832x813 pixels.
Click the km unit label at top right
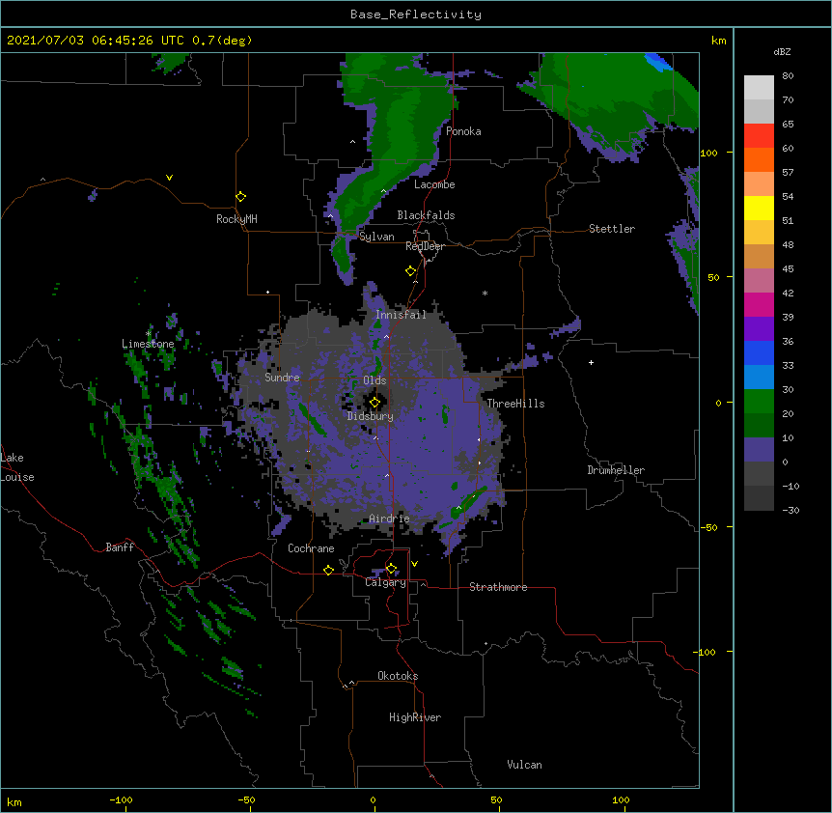pyautogui.click(x=718, y=41)
